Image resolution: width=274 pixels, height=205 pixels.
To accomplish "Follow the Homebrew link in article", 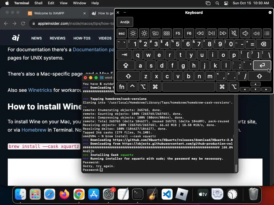I will pyautogui.click(x=34, y=130).
